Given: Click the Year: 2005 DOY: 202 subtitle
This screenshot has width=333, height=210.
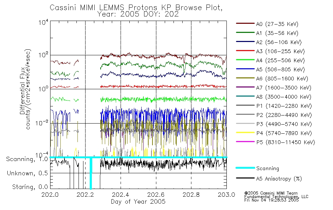Looking at the screenshot, I should 138,14.
